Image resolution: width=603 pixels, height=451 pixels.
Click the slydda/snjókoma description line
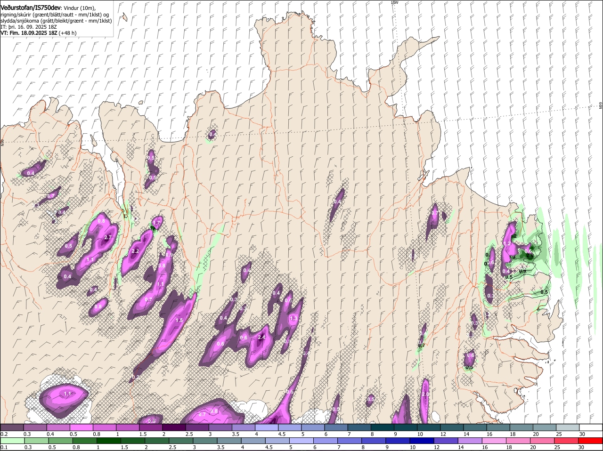pos(56,21)
